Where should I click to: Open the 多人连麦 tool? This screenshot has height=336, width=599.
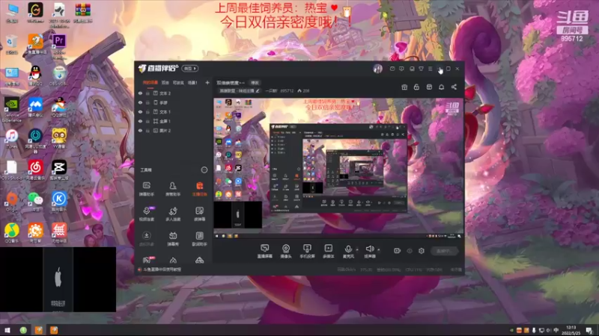click(x=173, y=214)
